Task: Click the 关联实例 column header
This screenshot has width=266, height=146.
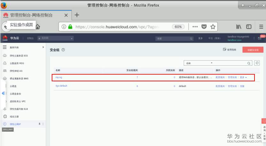Action: point(170,70)
